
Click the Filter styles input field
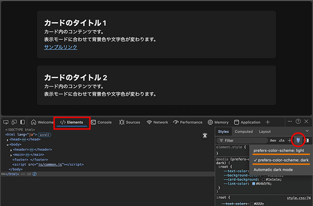242,141
